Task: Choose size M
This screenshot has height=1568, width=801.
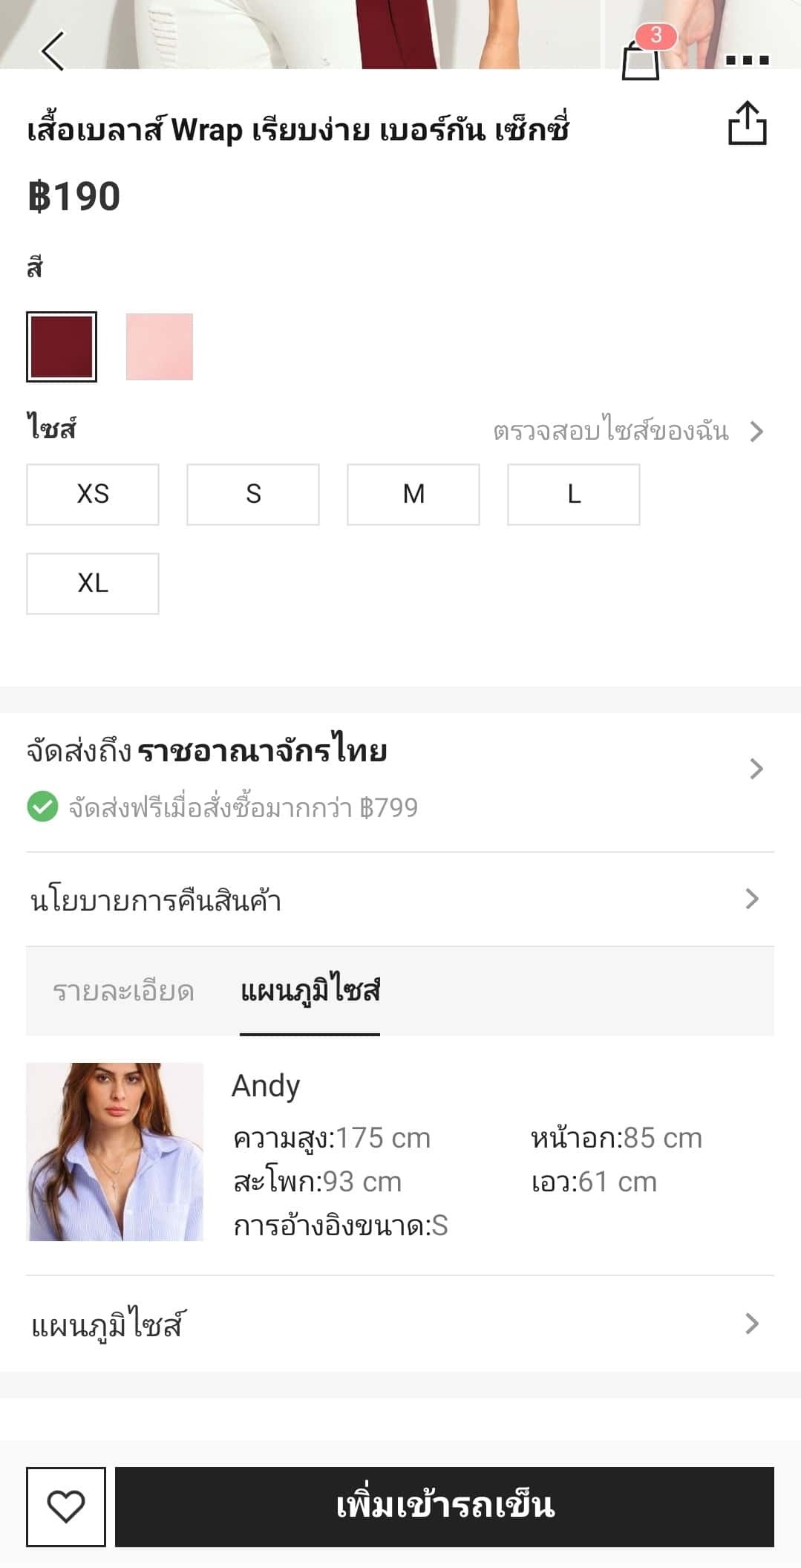Action: click(x=413, y=495)
